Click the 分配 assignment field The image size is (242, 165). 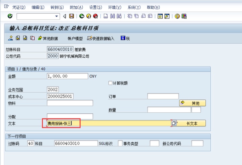point(70,116)
